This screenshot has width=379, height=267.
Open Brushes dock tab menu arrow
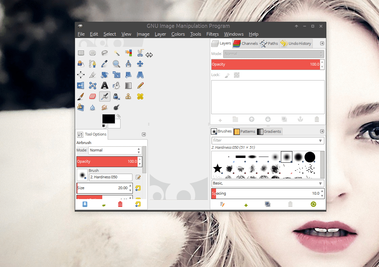coord(322,131)
